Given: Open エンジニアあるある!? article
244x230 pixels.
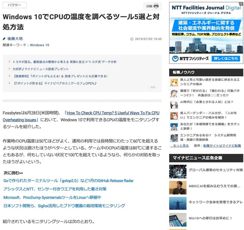Looking at the screenshot, I should (x=208, y=137).
